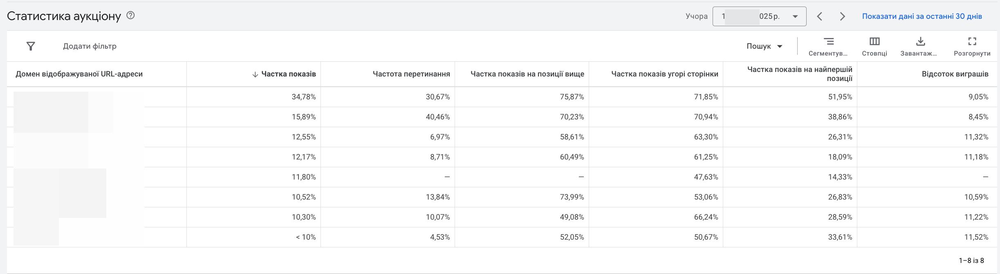Click the Розгорнути fullscreen icon
This screenshot has width=1000, height=274.
[972, 42]
